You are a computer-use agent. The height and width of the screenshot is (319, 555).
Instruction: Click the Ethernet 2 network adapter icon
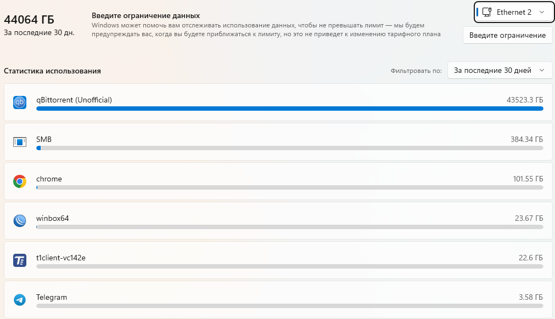(487, 12)
